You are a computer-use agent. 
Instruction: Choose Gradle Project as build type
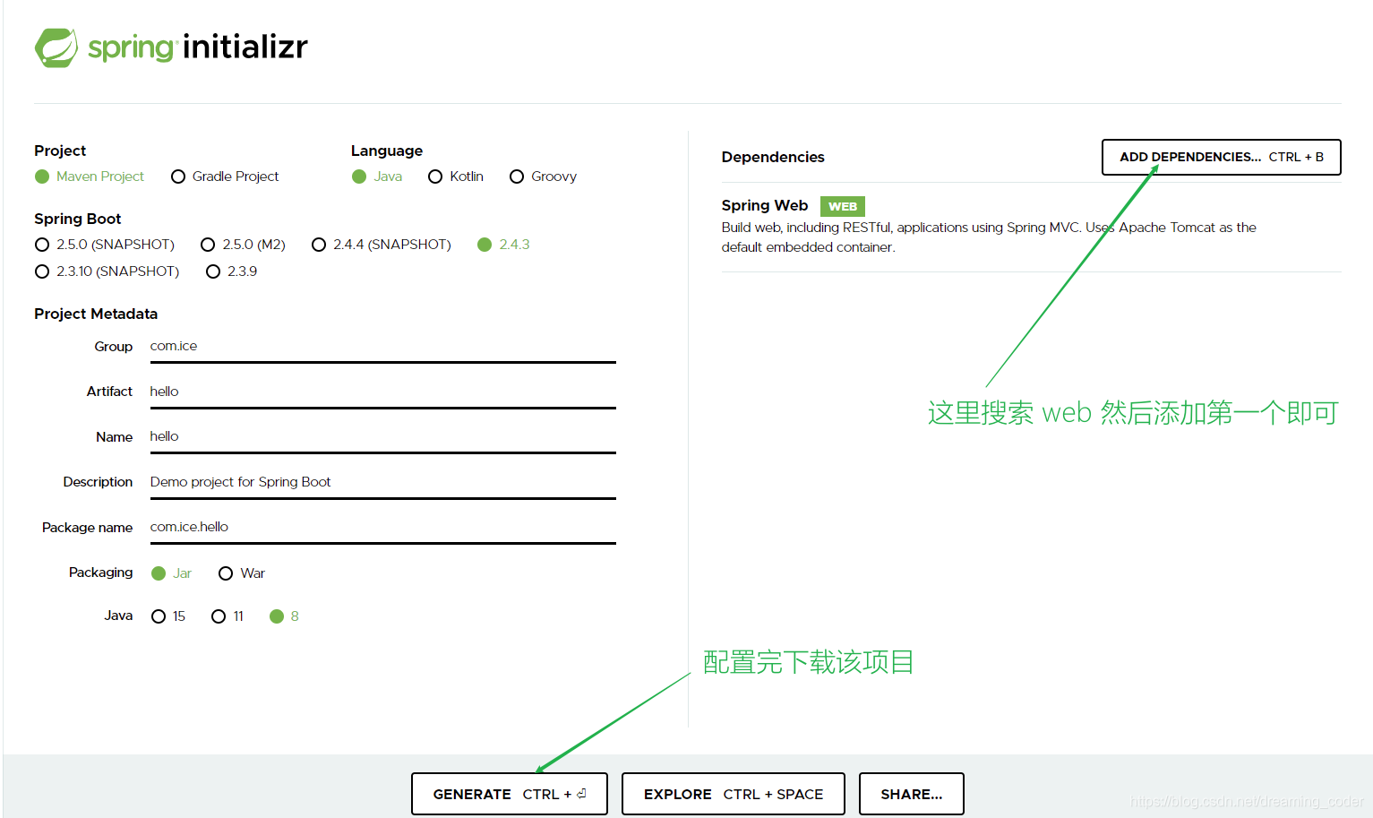tap(225, 177)
